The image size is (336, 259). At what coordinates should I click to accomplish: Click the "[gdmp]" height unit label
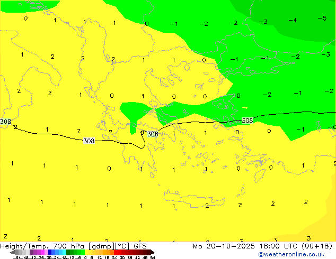coord(102,246)
